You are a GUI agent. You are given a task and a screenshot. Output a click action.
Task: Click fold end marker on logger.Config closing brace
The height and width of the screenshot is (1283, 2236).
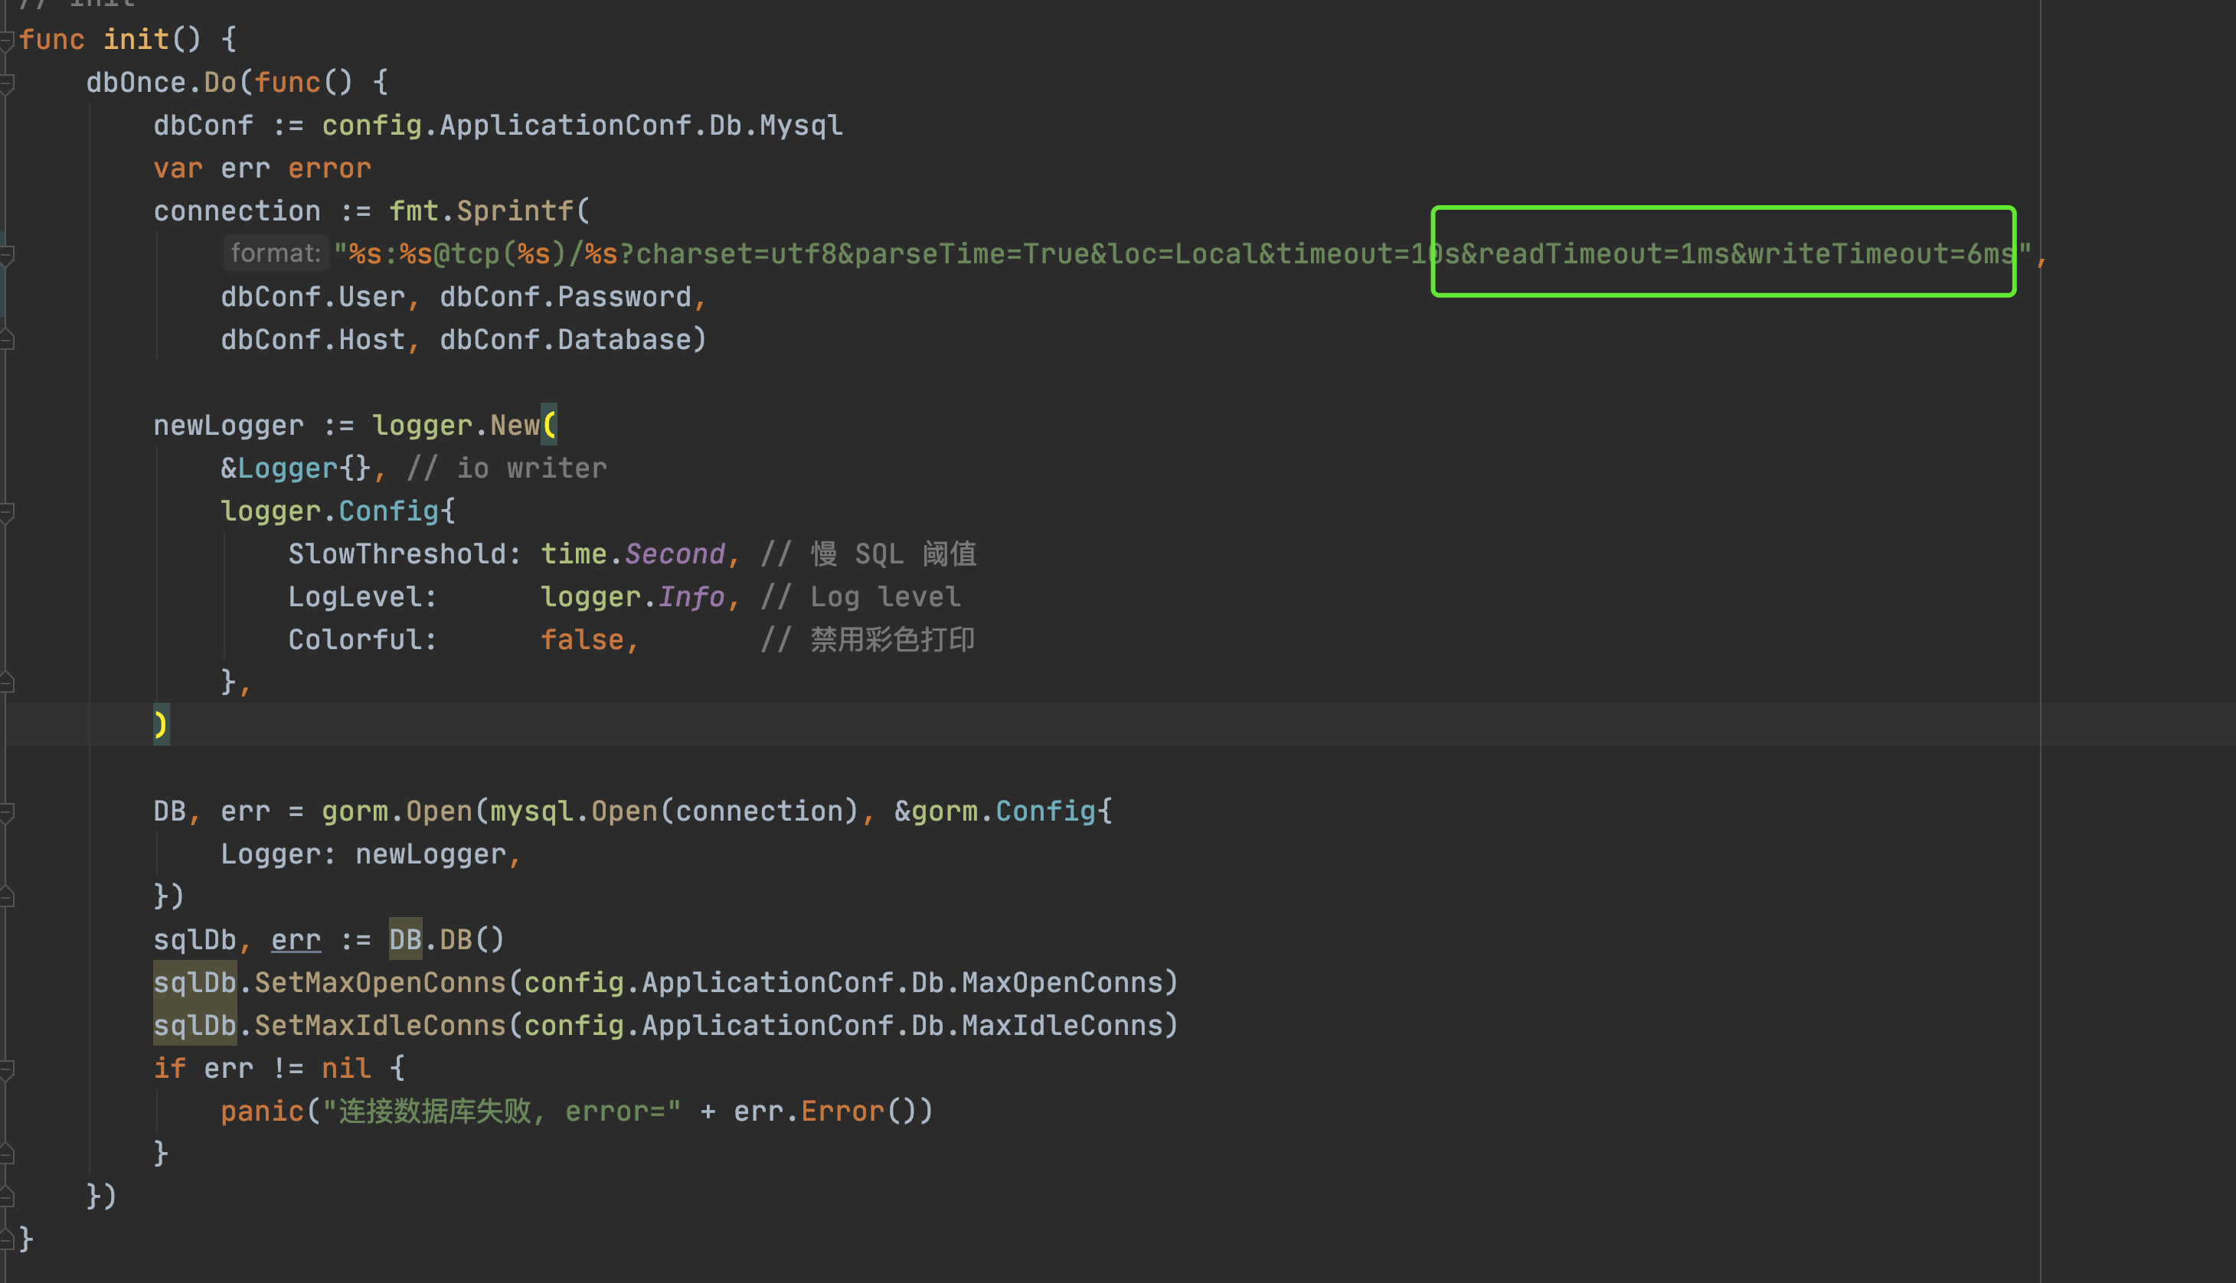6,683
